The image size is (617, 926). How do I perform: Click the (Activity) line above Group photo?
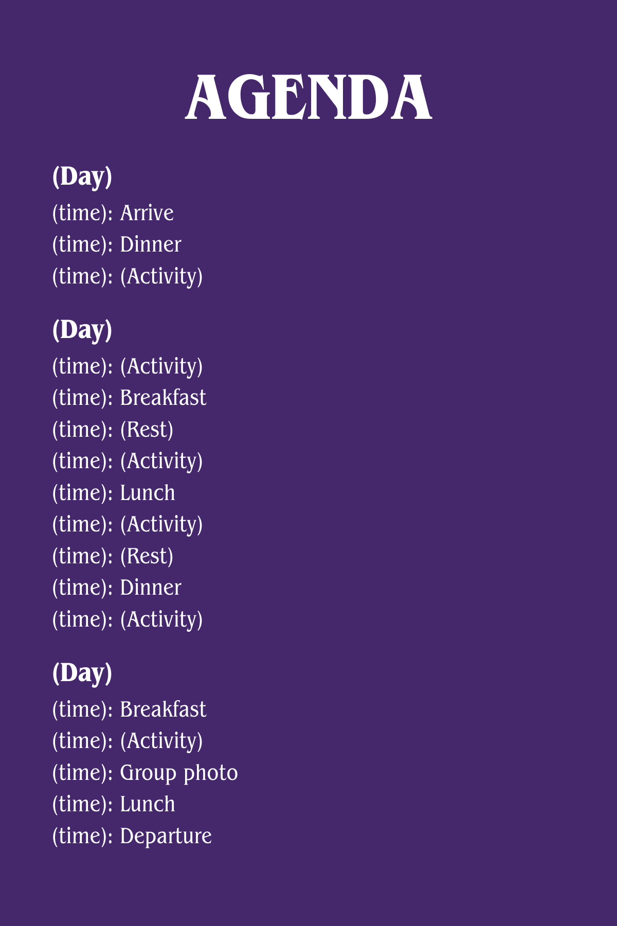128,741
